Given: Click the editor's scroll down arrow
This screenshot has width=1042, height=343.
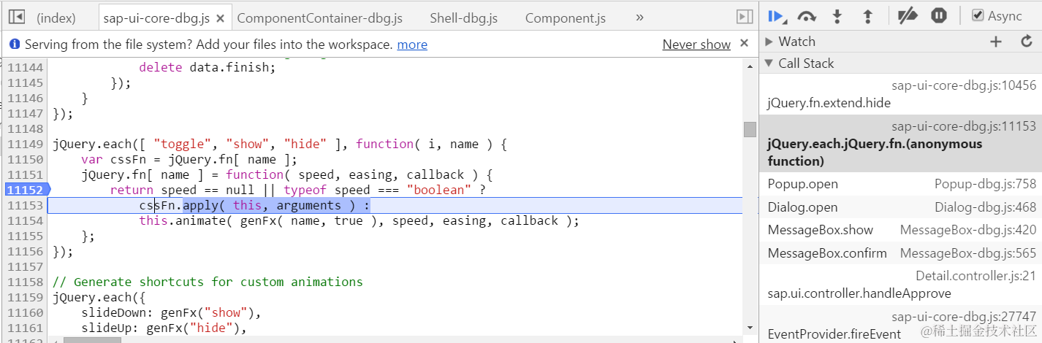Looking at the screenshot, I should [x=750, y=327].
